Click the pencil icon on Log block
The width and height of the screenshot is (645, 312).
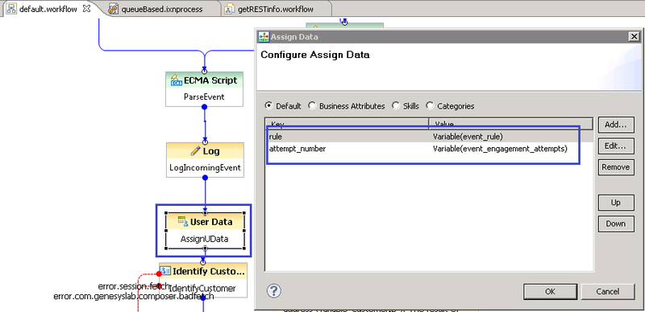tap(196, 151)
